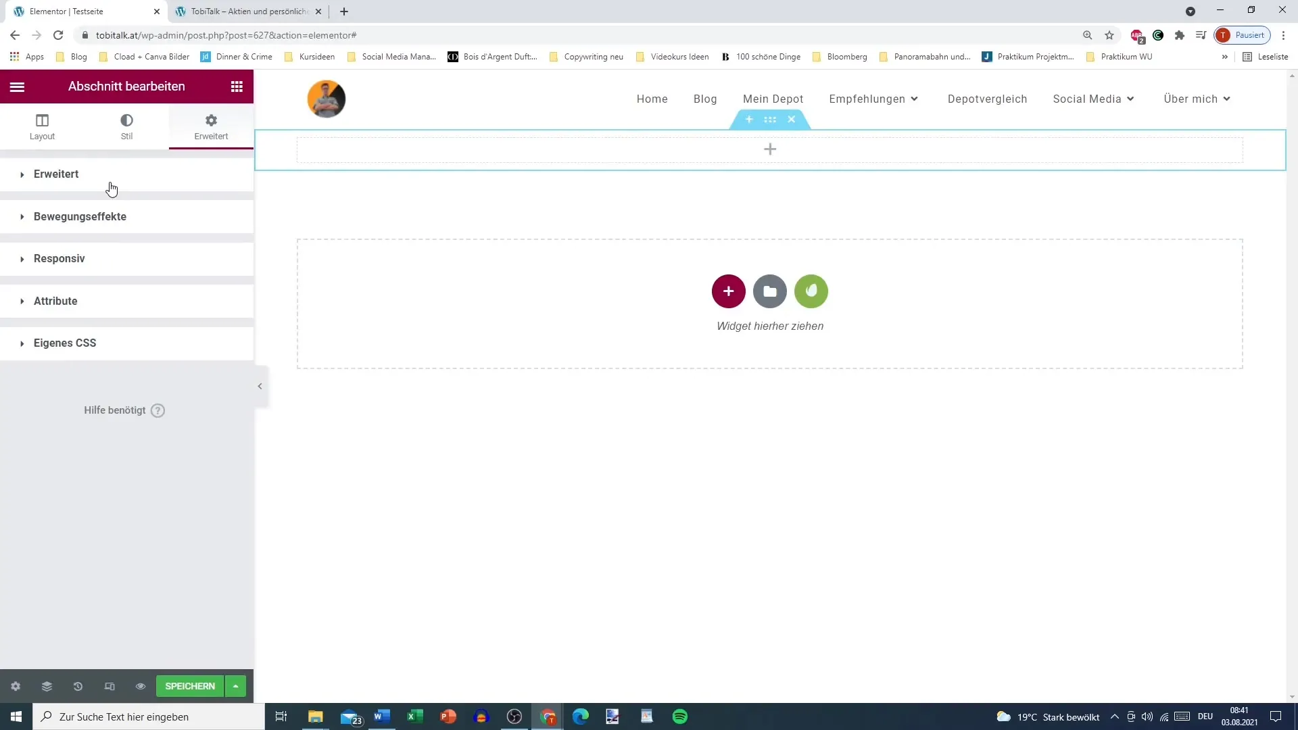Open a new browser tab
1298x730 pixels.
point(344,11)
